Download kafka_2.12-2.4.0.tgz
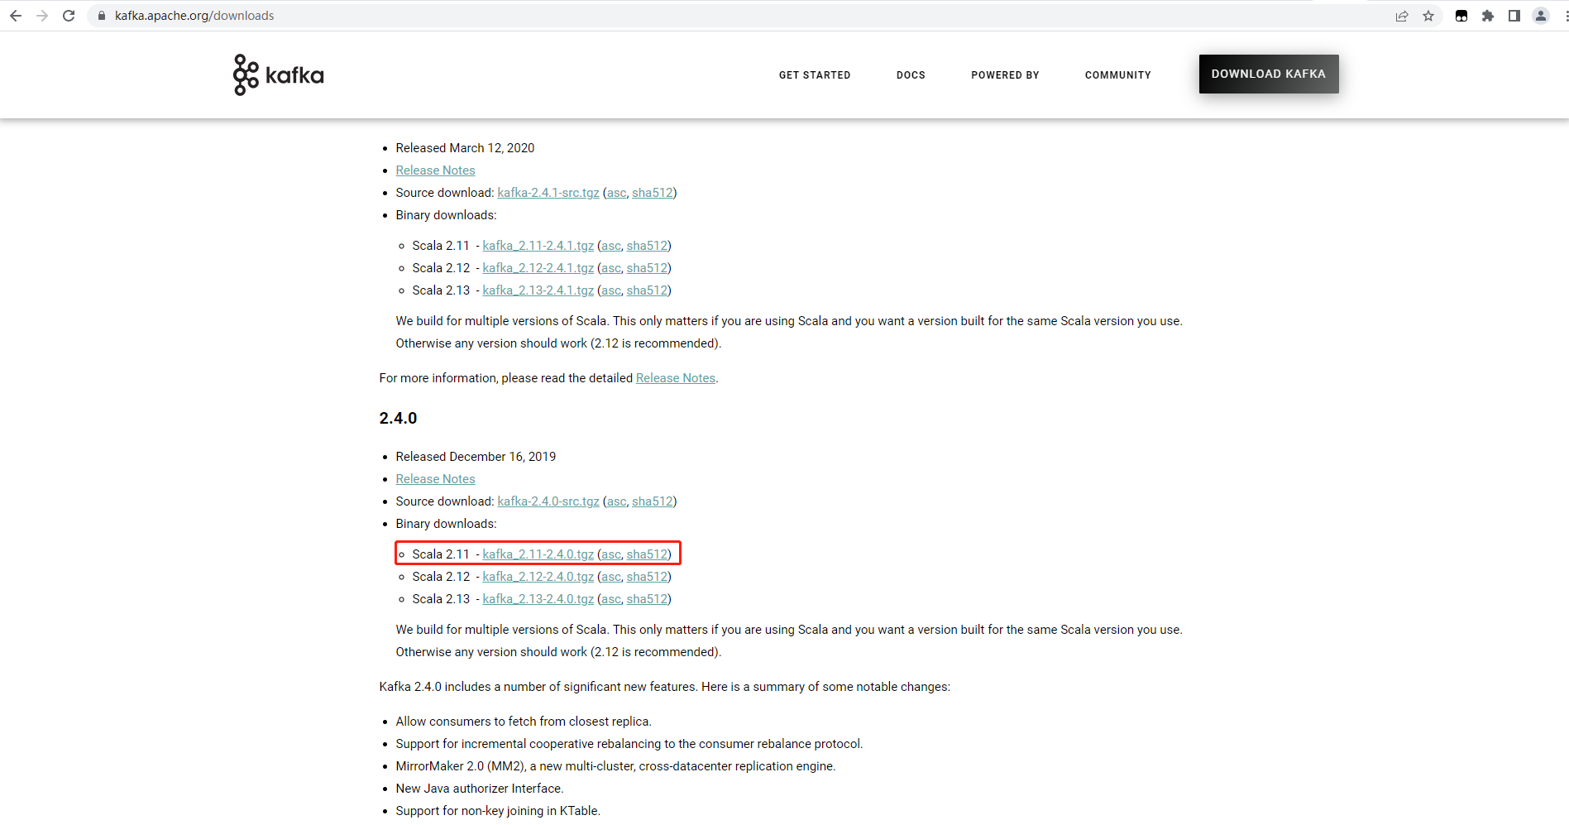Screen dimensions: 1569x825 pos(538,577)
